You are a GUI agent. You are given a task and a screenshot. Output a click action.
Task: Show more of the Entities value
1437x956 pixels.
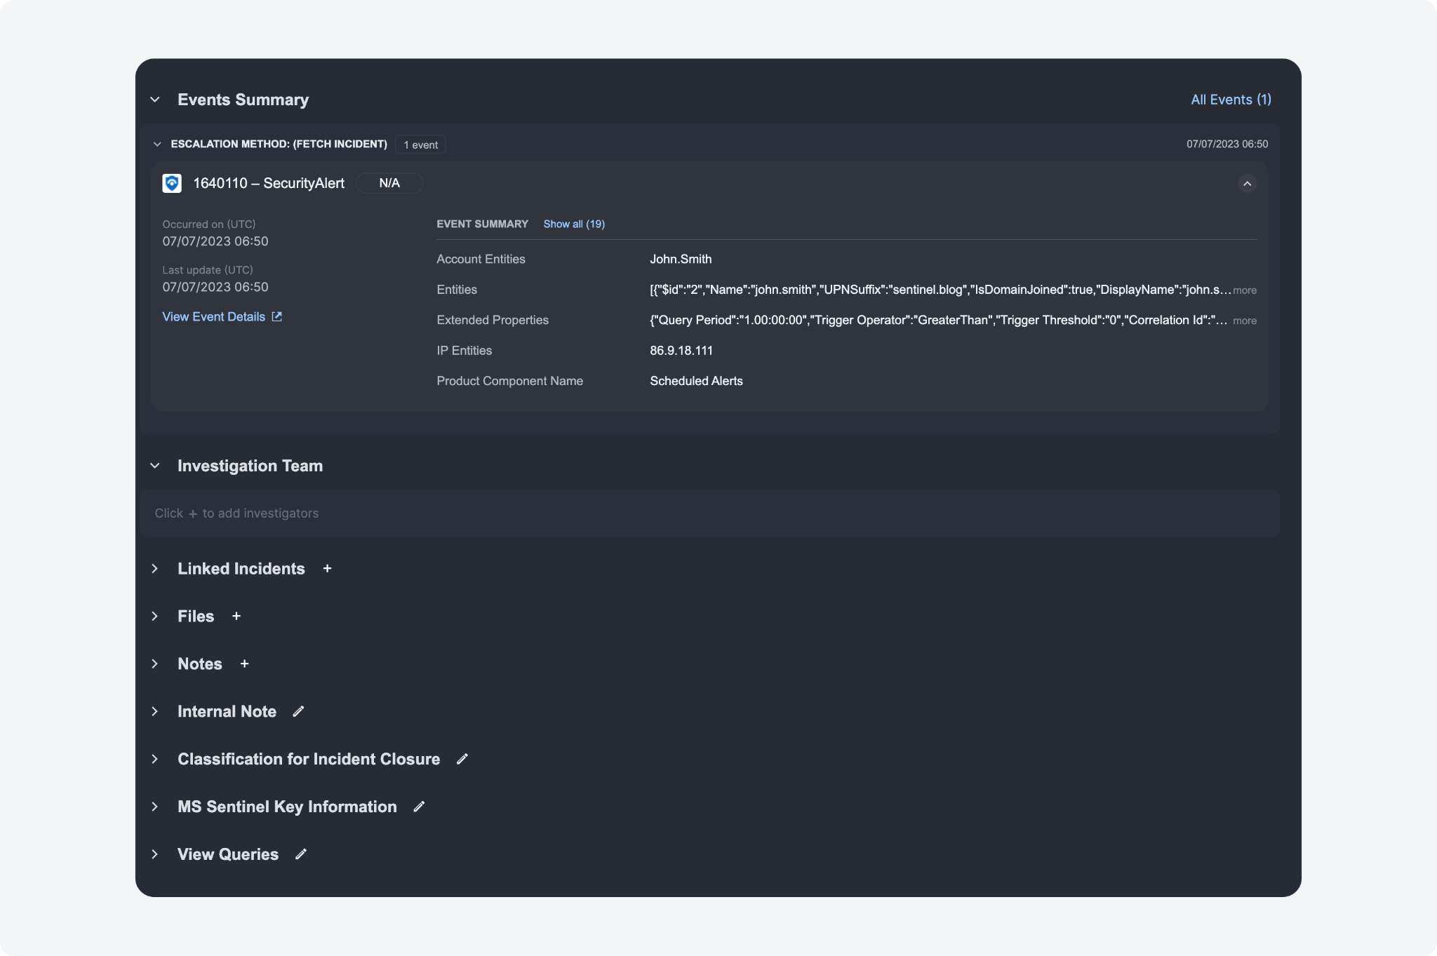click(x=1244, y=290)
